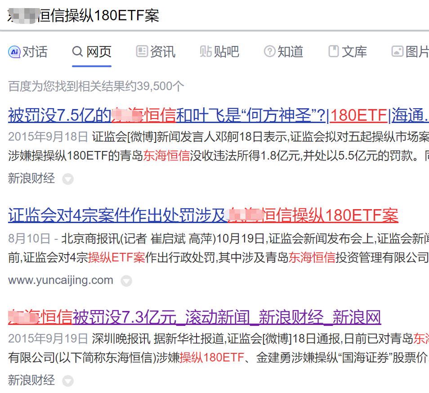Screen dimensions: 429x393
Task: Click the AI badge in the 对话 tab
Action: tap(15, 52)
